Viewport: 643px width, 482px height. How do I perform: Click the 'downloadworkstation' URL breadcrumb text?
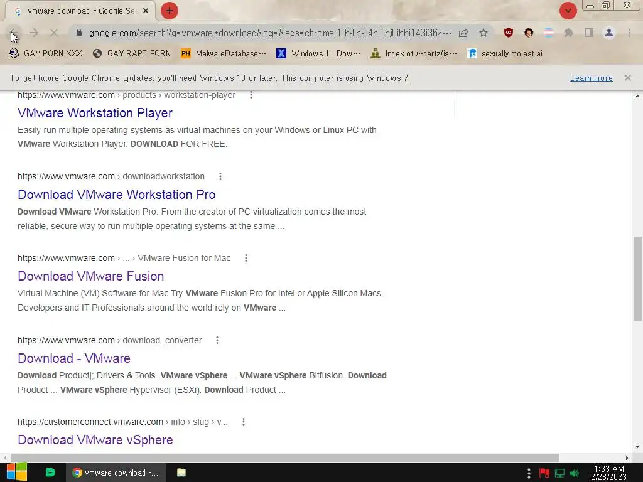(x=164, y=176)
